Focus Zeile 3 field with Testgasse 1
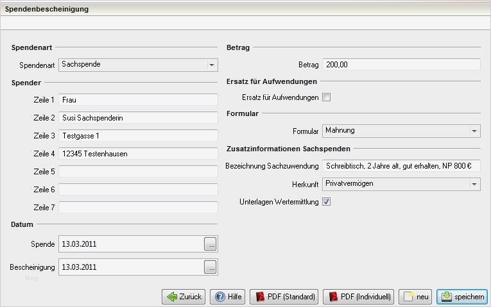 (138, 136)
